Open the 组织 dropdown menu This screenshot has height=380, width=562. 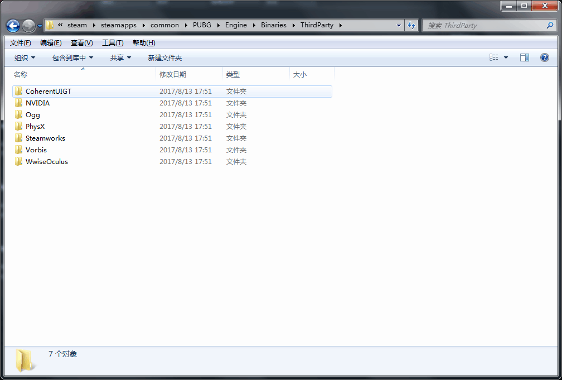[25, 58]
